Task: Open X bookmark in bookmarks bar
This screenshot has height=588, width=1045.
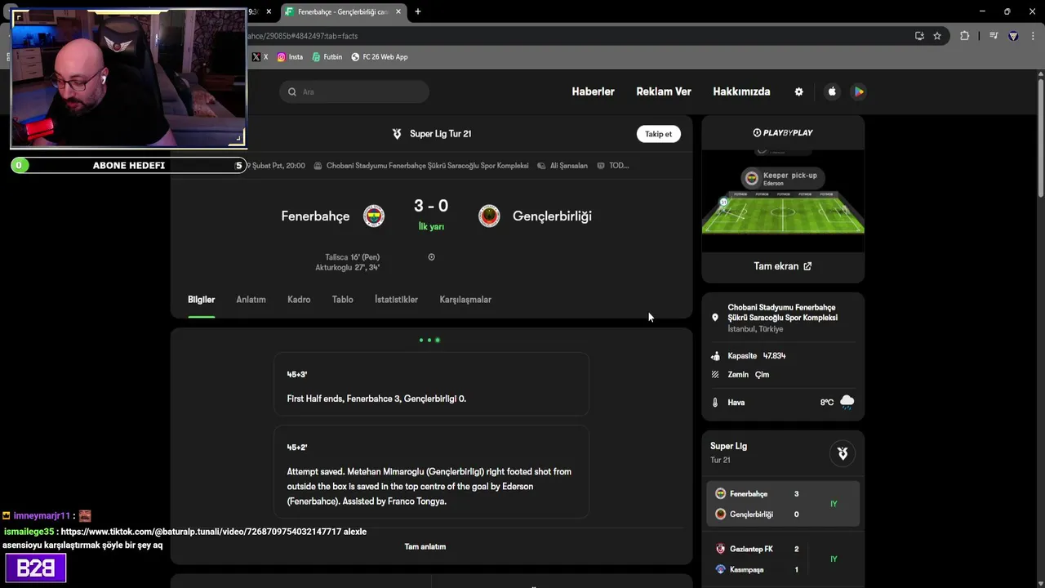Action: (x=260, y=57)
